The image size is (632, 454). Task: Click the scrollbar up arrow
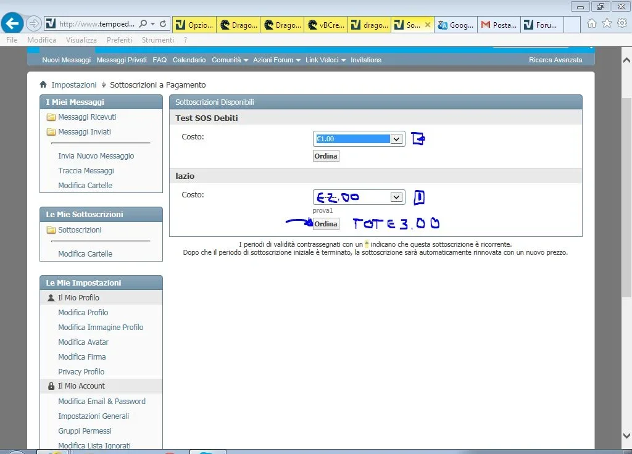626,60
